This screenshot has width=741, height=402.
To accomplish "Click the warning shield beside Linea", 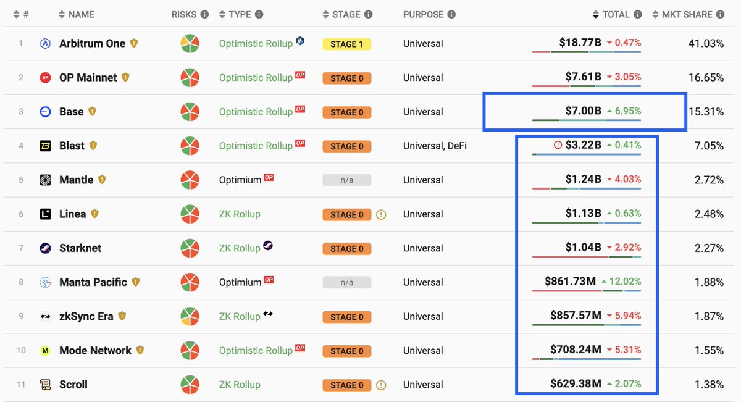I will (x=94, y=214).
